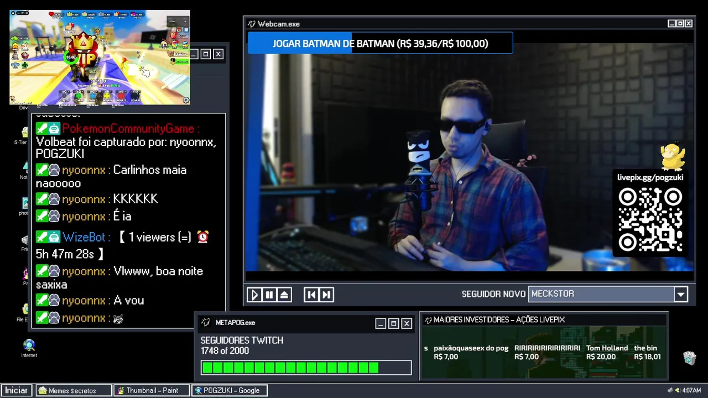The width and height of the screenshot is (708, 398).
Task: Maximize the METAPOG.exe window
Action: (x=394, y=323)
